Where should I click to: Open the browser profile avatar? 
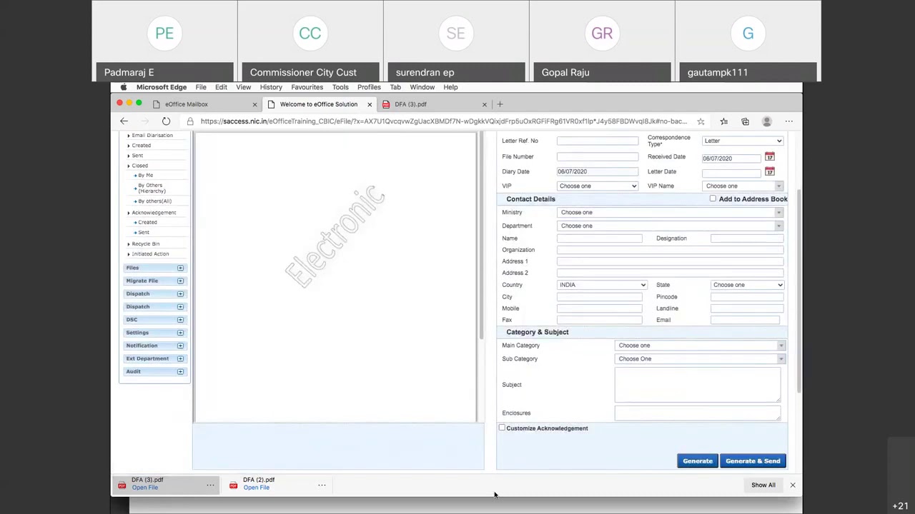point(767,121)
